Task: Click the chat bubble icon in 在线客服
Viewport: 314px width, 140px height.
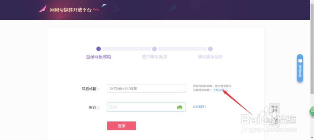Action: click(300, 61)
